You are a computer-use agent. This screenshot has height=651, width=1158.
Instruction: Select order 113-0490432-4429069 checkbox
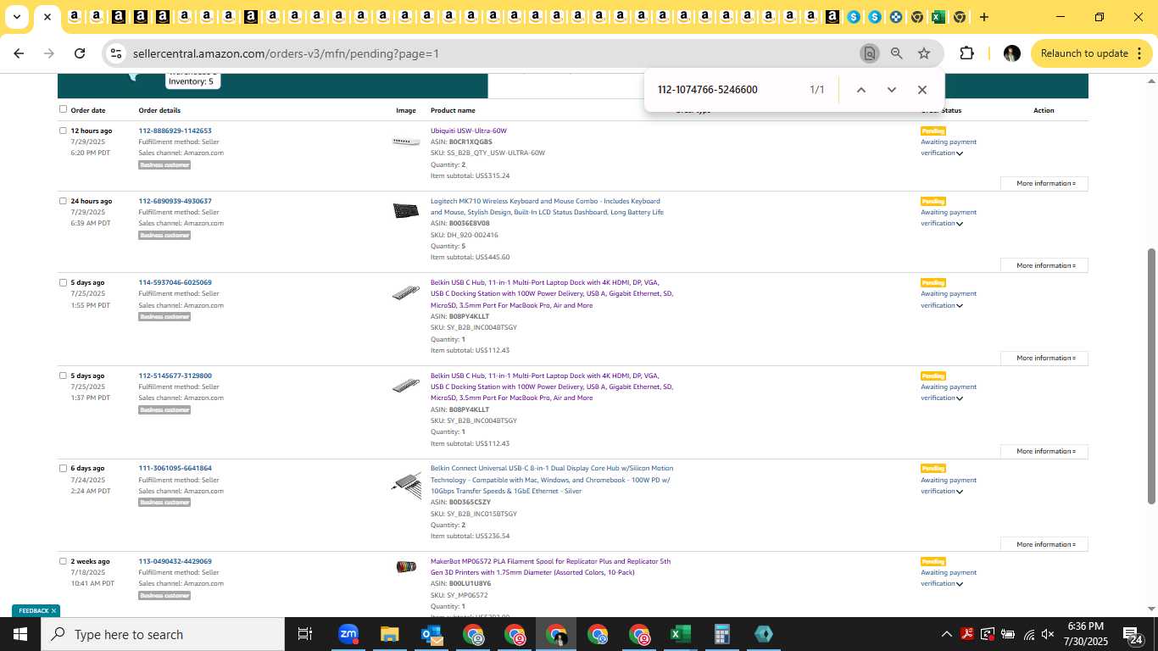(x=63, y=561)
